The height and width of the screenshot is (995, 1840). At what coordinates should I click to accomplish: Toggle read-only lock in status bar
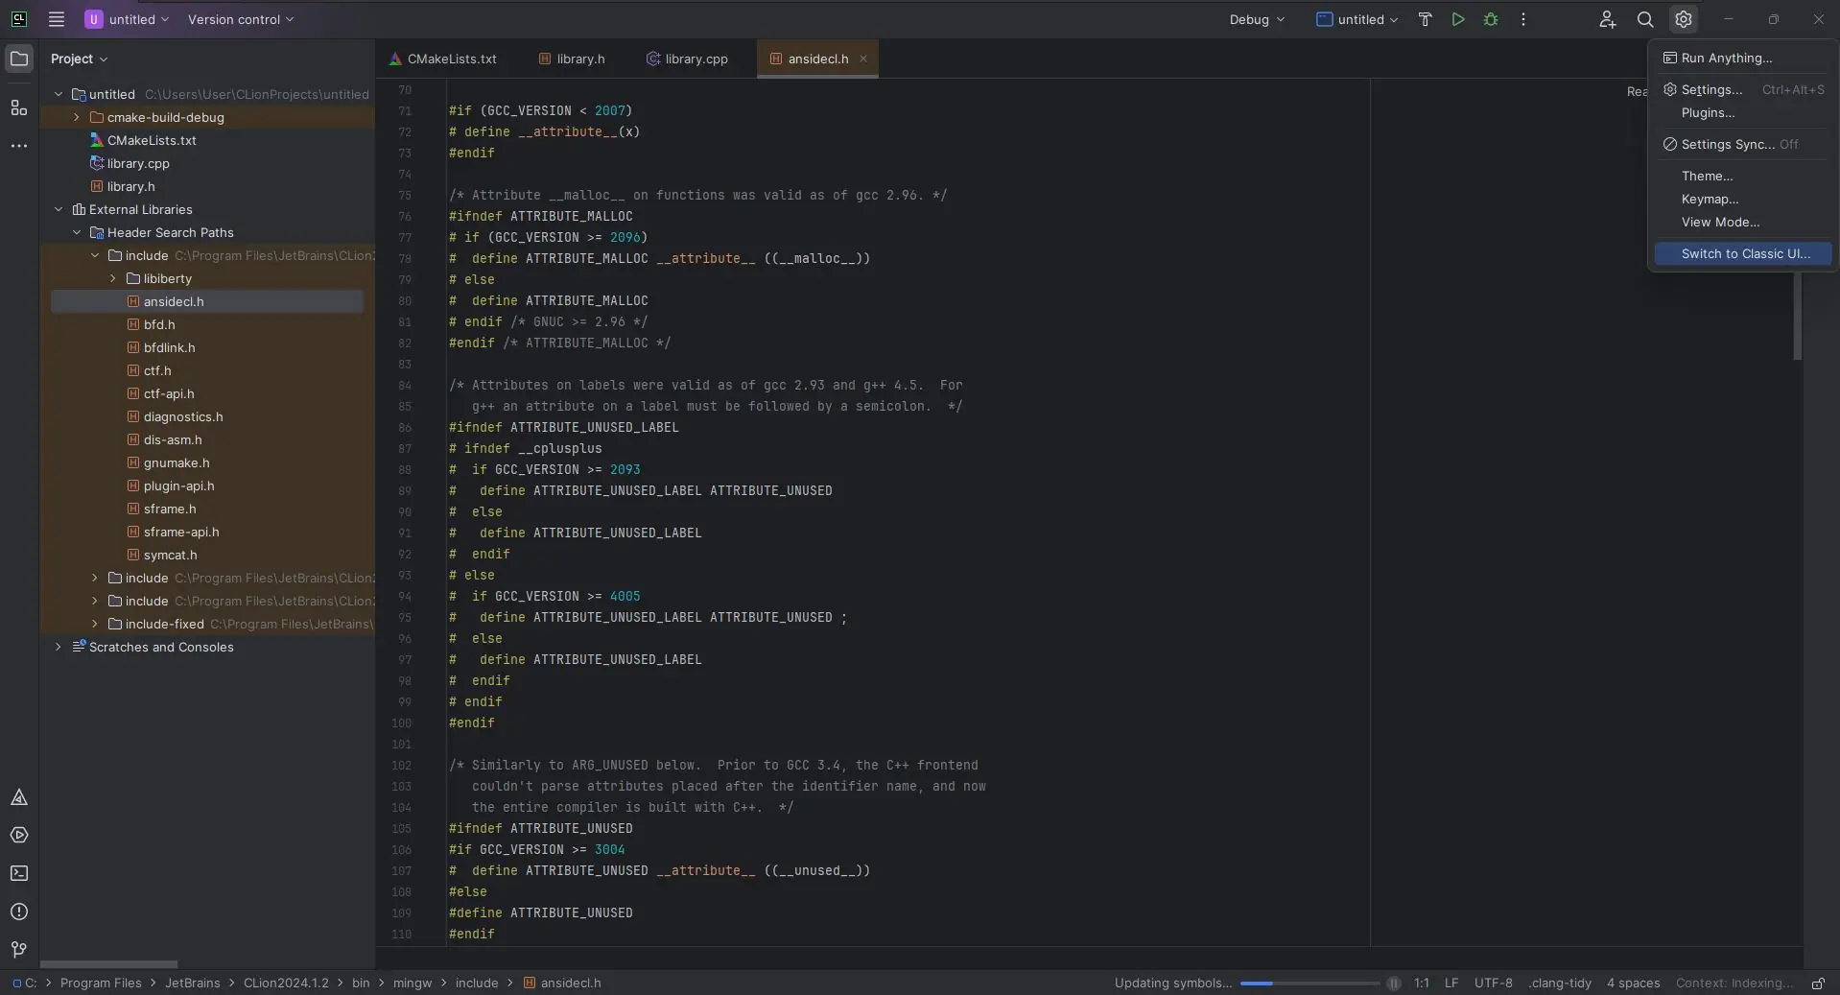pyautogui.click(x=1817, y=983)
